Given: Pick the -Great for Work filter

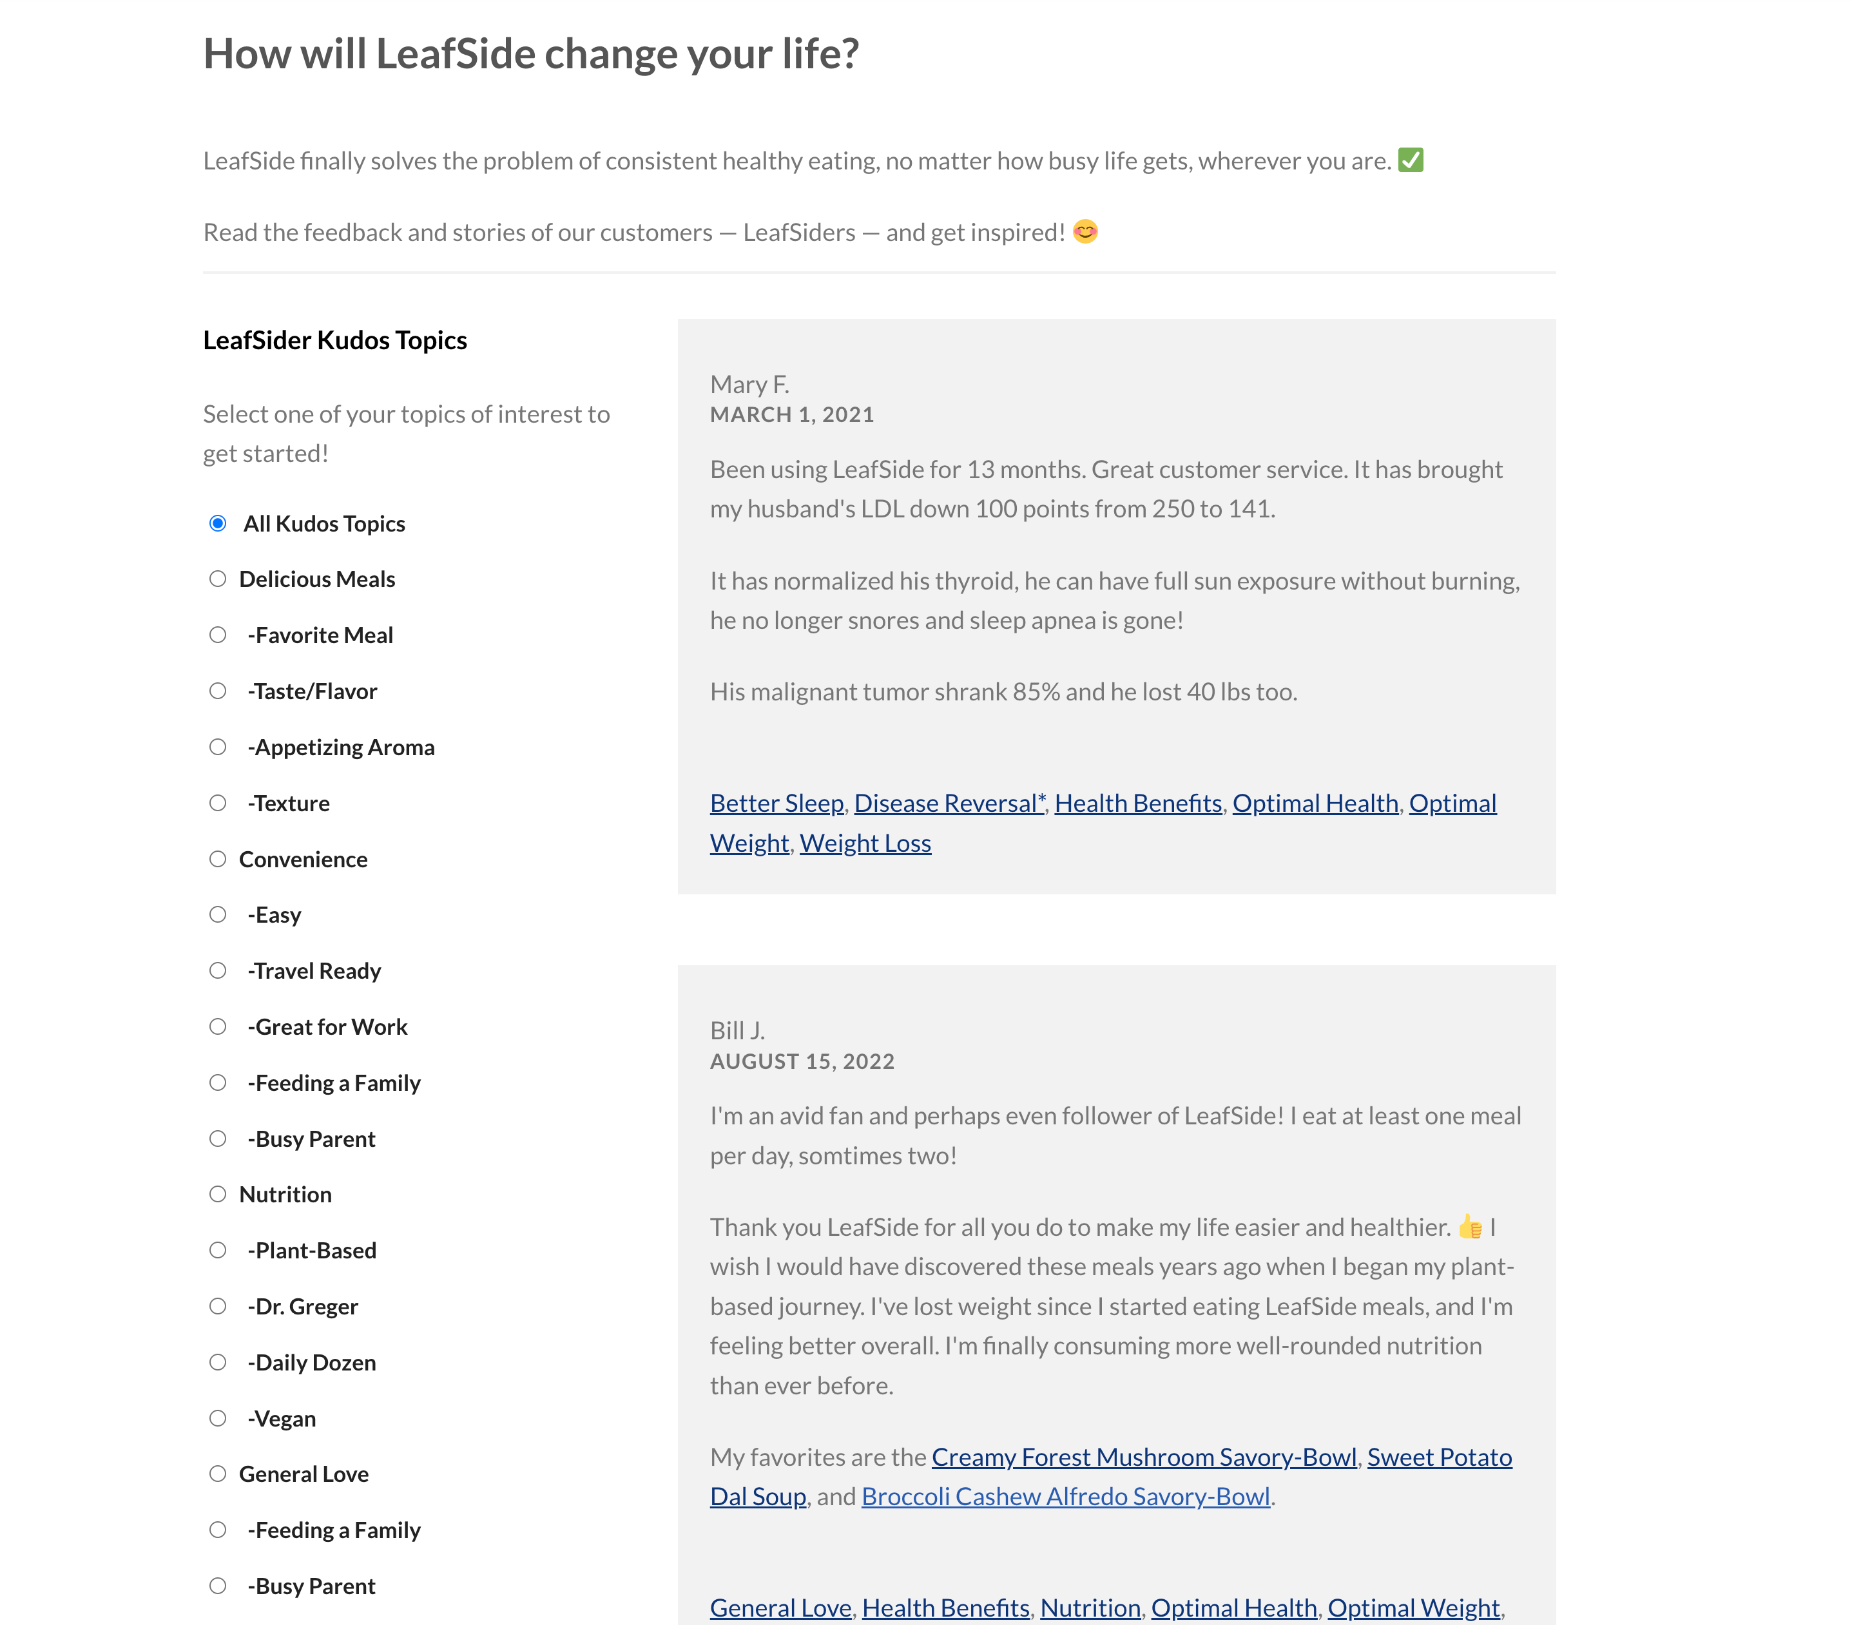Looking at the screenshot, I should pyautogui.click(x=217, y=1026).
